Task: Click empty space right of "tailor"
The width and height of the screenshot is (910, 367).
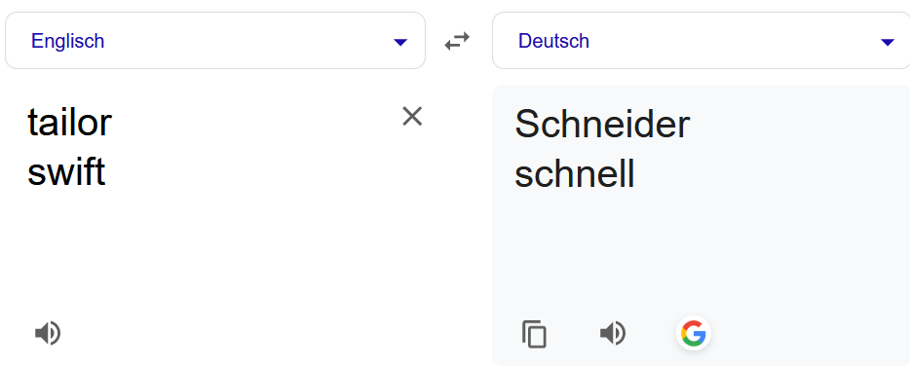Action: tap(249, 123)
